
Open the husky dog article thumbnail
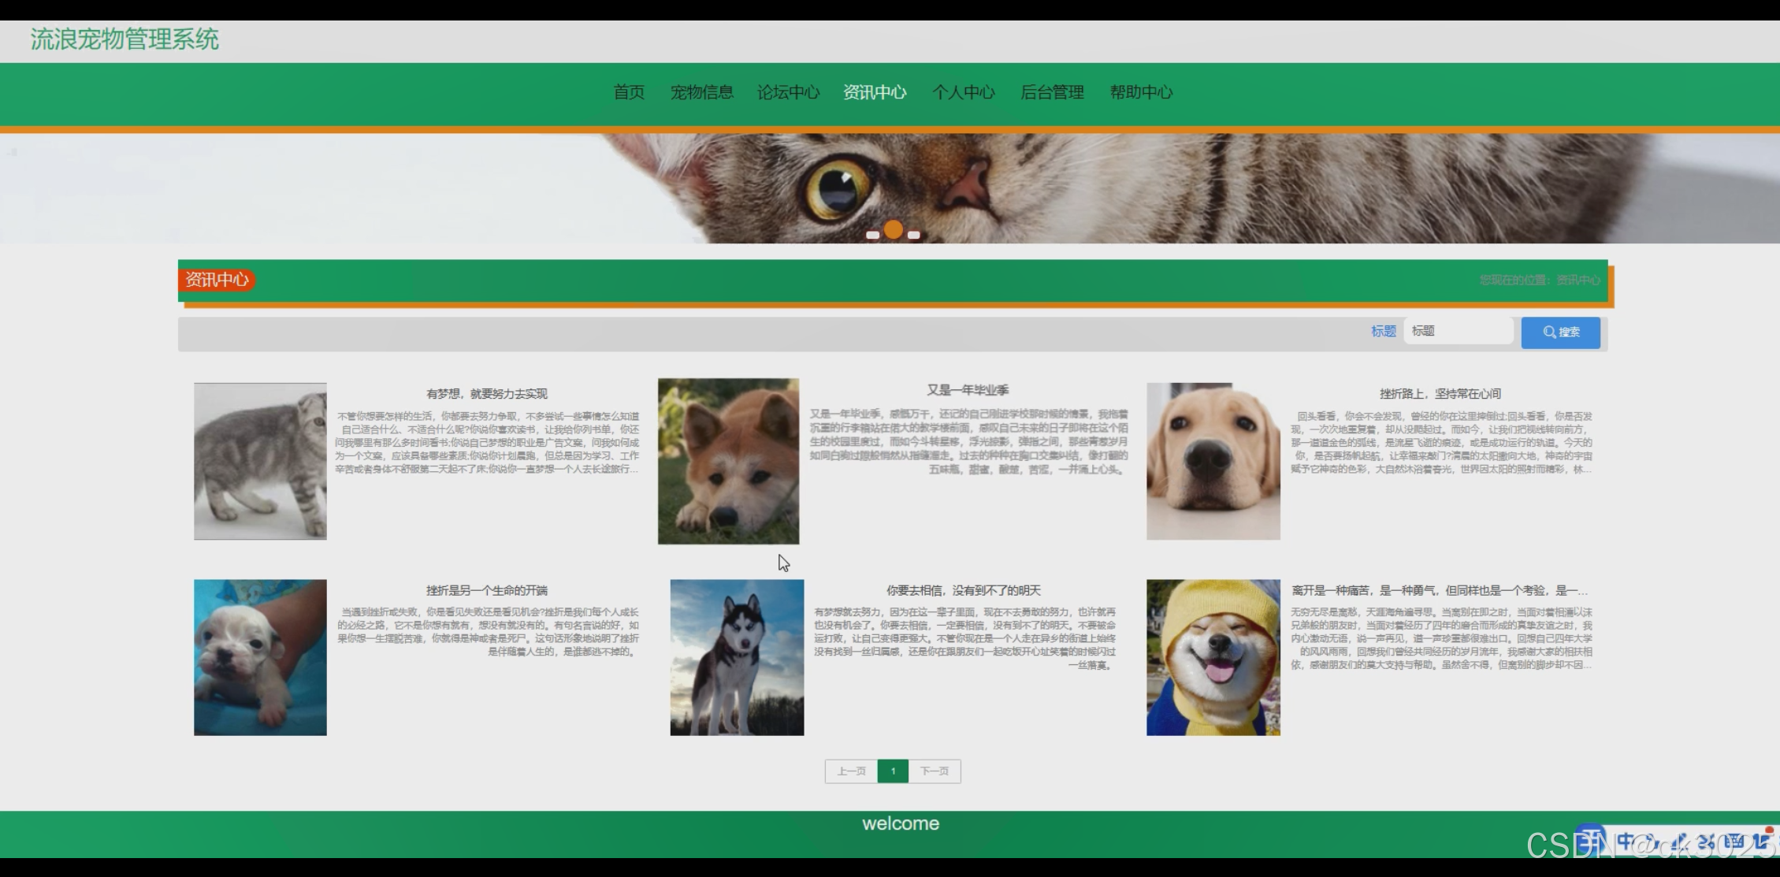pos(737,657)
